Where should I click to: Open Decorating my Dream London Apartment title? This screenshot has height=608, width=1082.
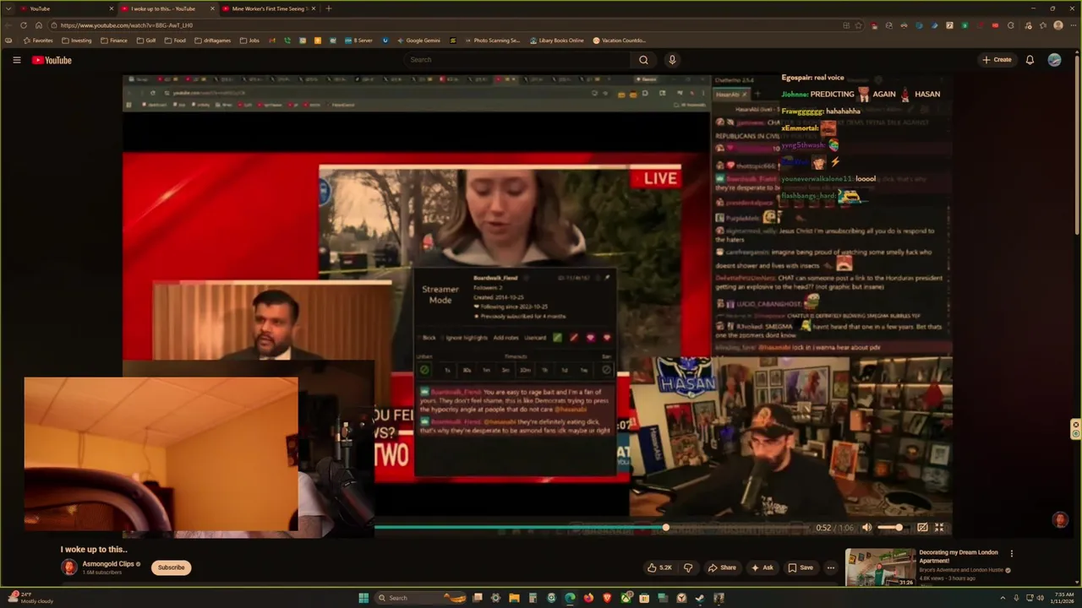click(959, 556)
